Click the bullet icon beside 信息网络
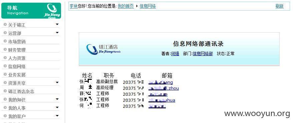Viewport: 293px width, 123px height. [5, 66]
